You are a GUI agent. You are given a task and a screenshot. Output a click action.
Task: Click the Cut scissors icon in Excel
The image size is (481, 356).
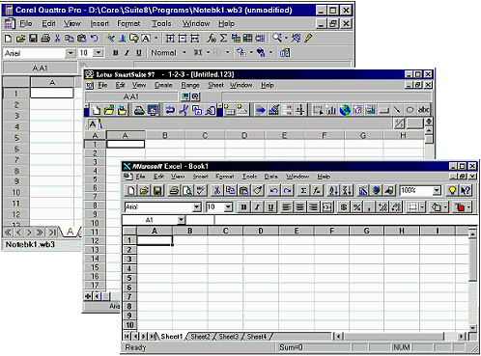coord(217,191)
